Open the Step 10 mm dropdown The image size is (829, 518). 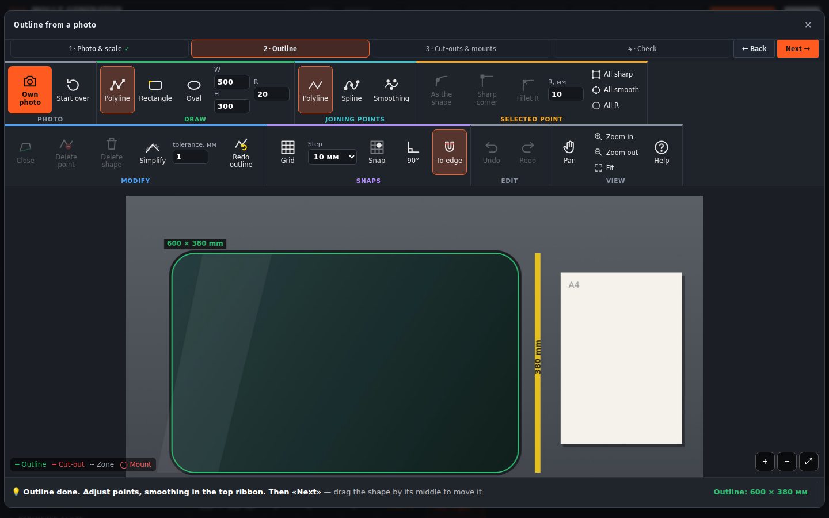pos(333,157)
